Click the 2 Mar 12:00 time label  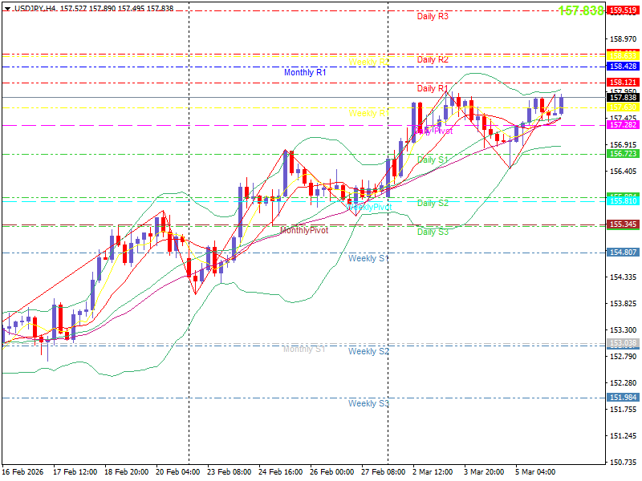432,472
